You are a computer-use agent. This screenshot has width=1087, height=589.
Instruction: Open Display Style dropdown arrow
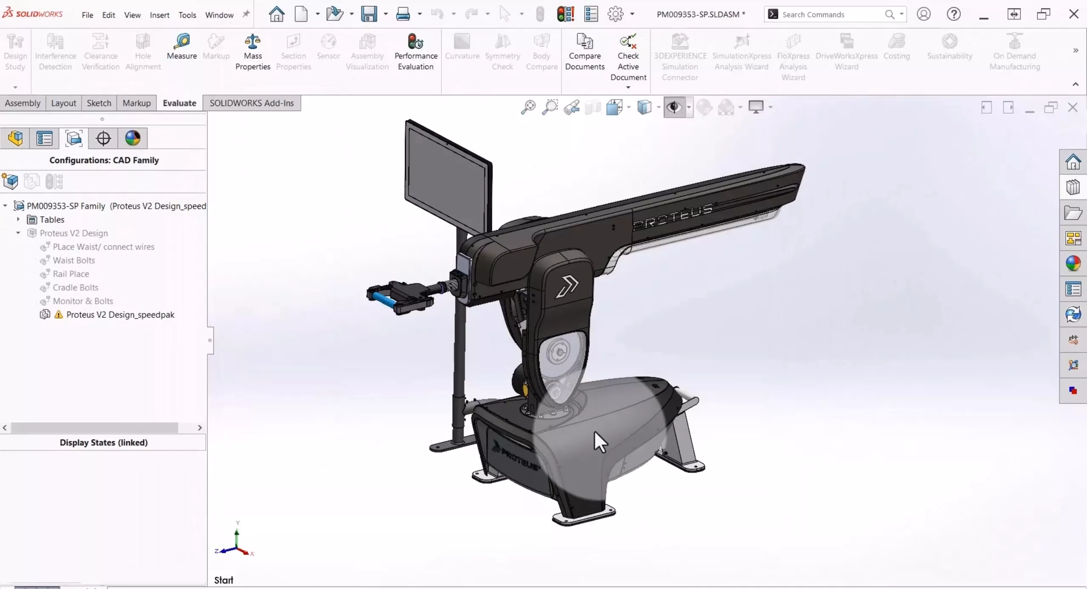click(659, 107)
